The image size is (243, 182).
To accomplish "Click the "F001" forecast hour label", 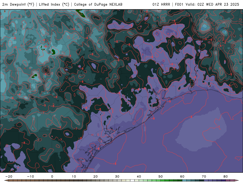I will [179, 5].
